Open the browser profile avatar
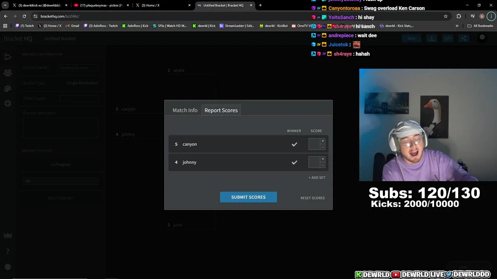 coord(482,16)
